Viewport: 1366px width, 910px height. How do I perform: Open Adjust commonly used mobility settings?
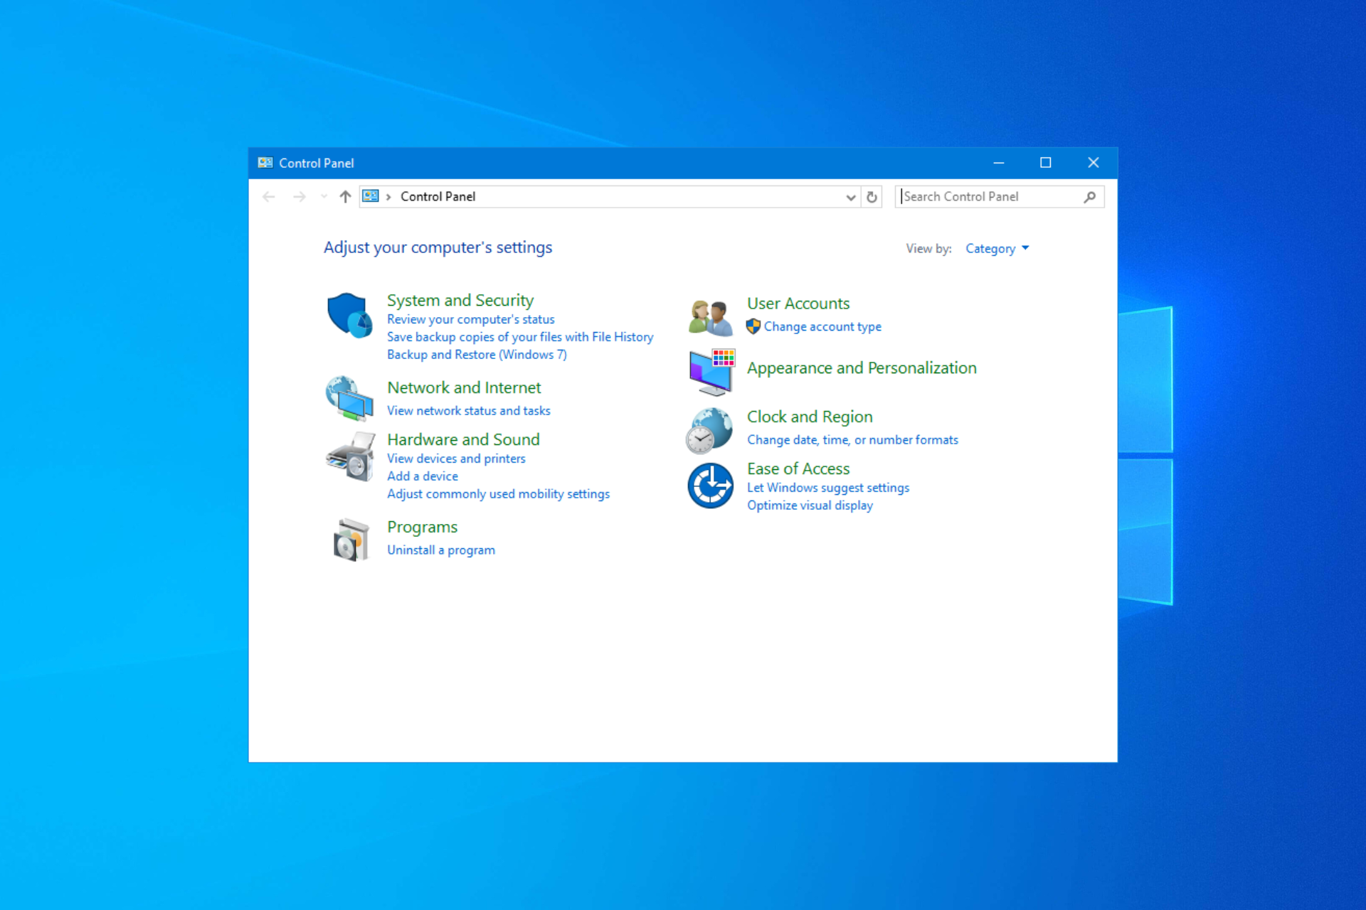pos(498,493)
